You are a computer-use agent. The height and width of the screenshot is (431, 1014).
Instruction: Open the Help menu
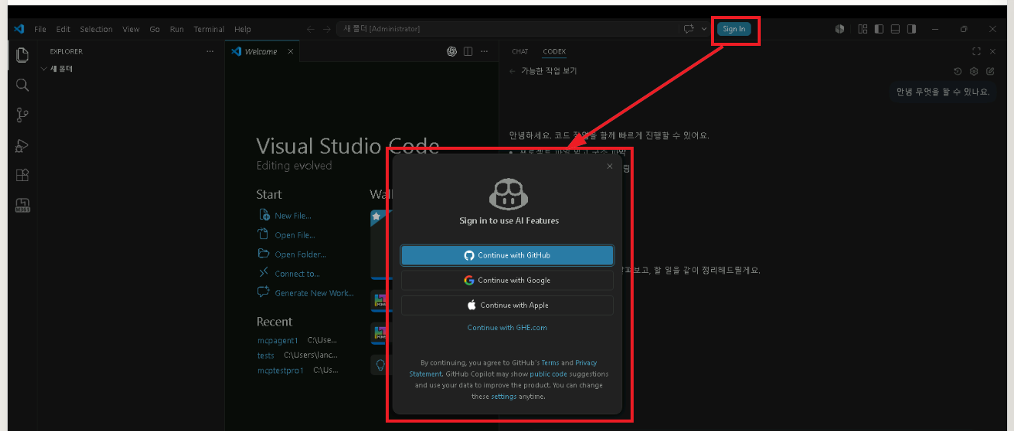tap(243, 29)
